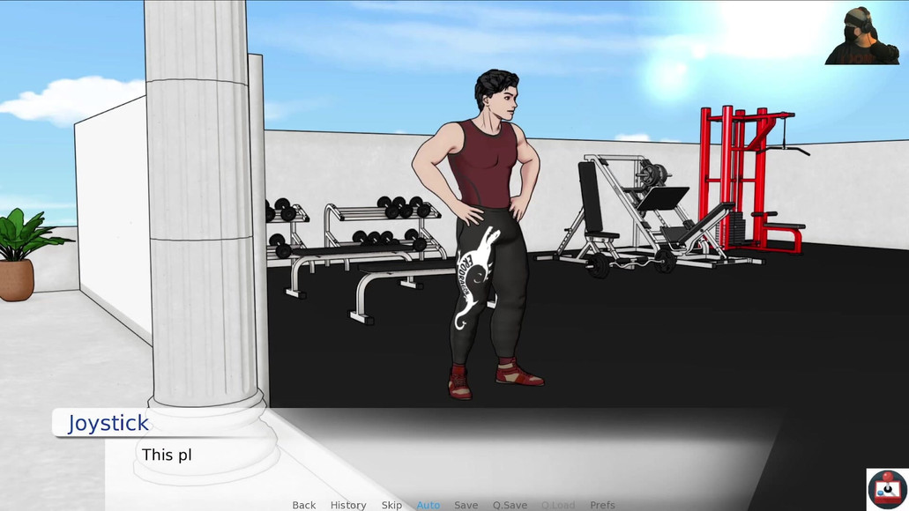909x511 pixels.
Task: Click the dialogue text "This pl"
Action: 167,455
